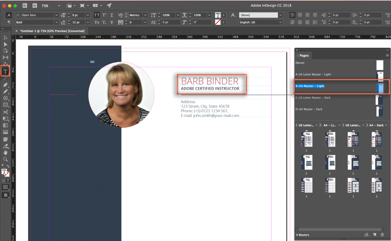Select the C-US Letter Master - Dark master

pyautogui.click(x=313, y=97)
